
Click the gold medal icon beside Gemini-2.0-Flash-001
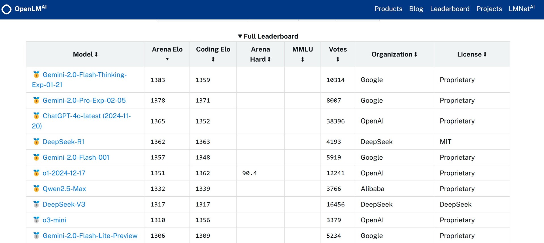[x=36, y=157]
